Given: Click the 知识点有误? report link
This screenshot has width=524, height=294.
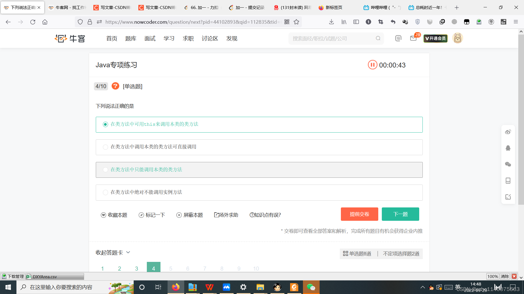Looking at the screenshot, I should click(x=265, y=215).
